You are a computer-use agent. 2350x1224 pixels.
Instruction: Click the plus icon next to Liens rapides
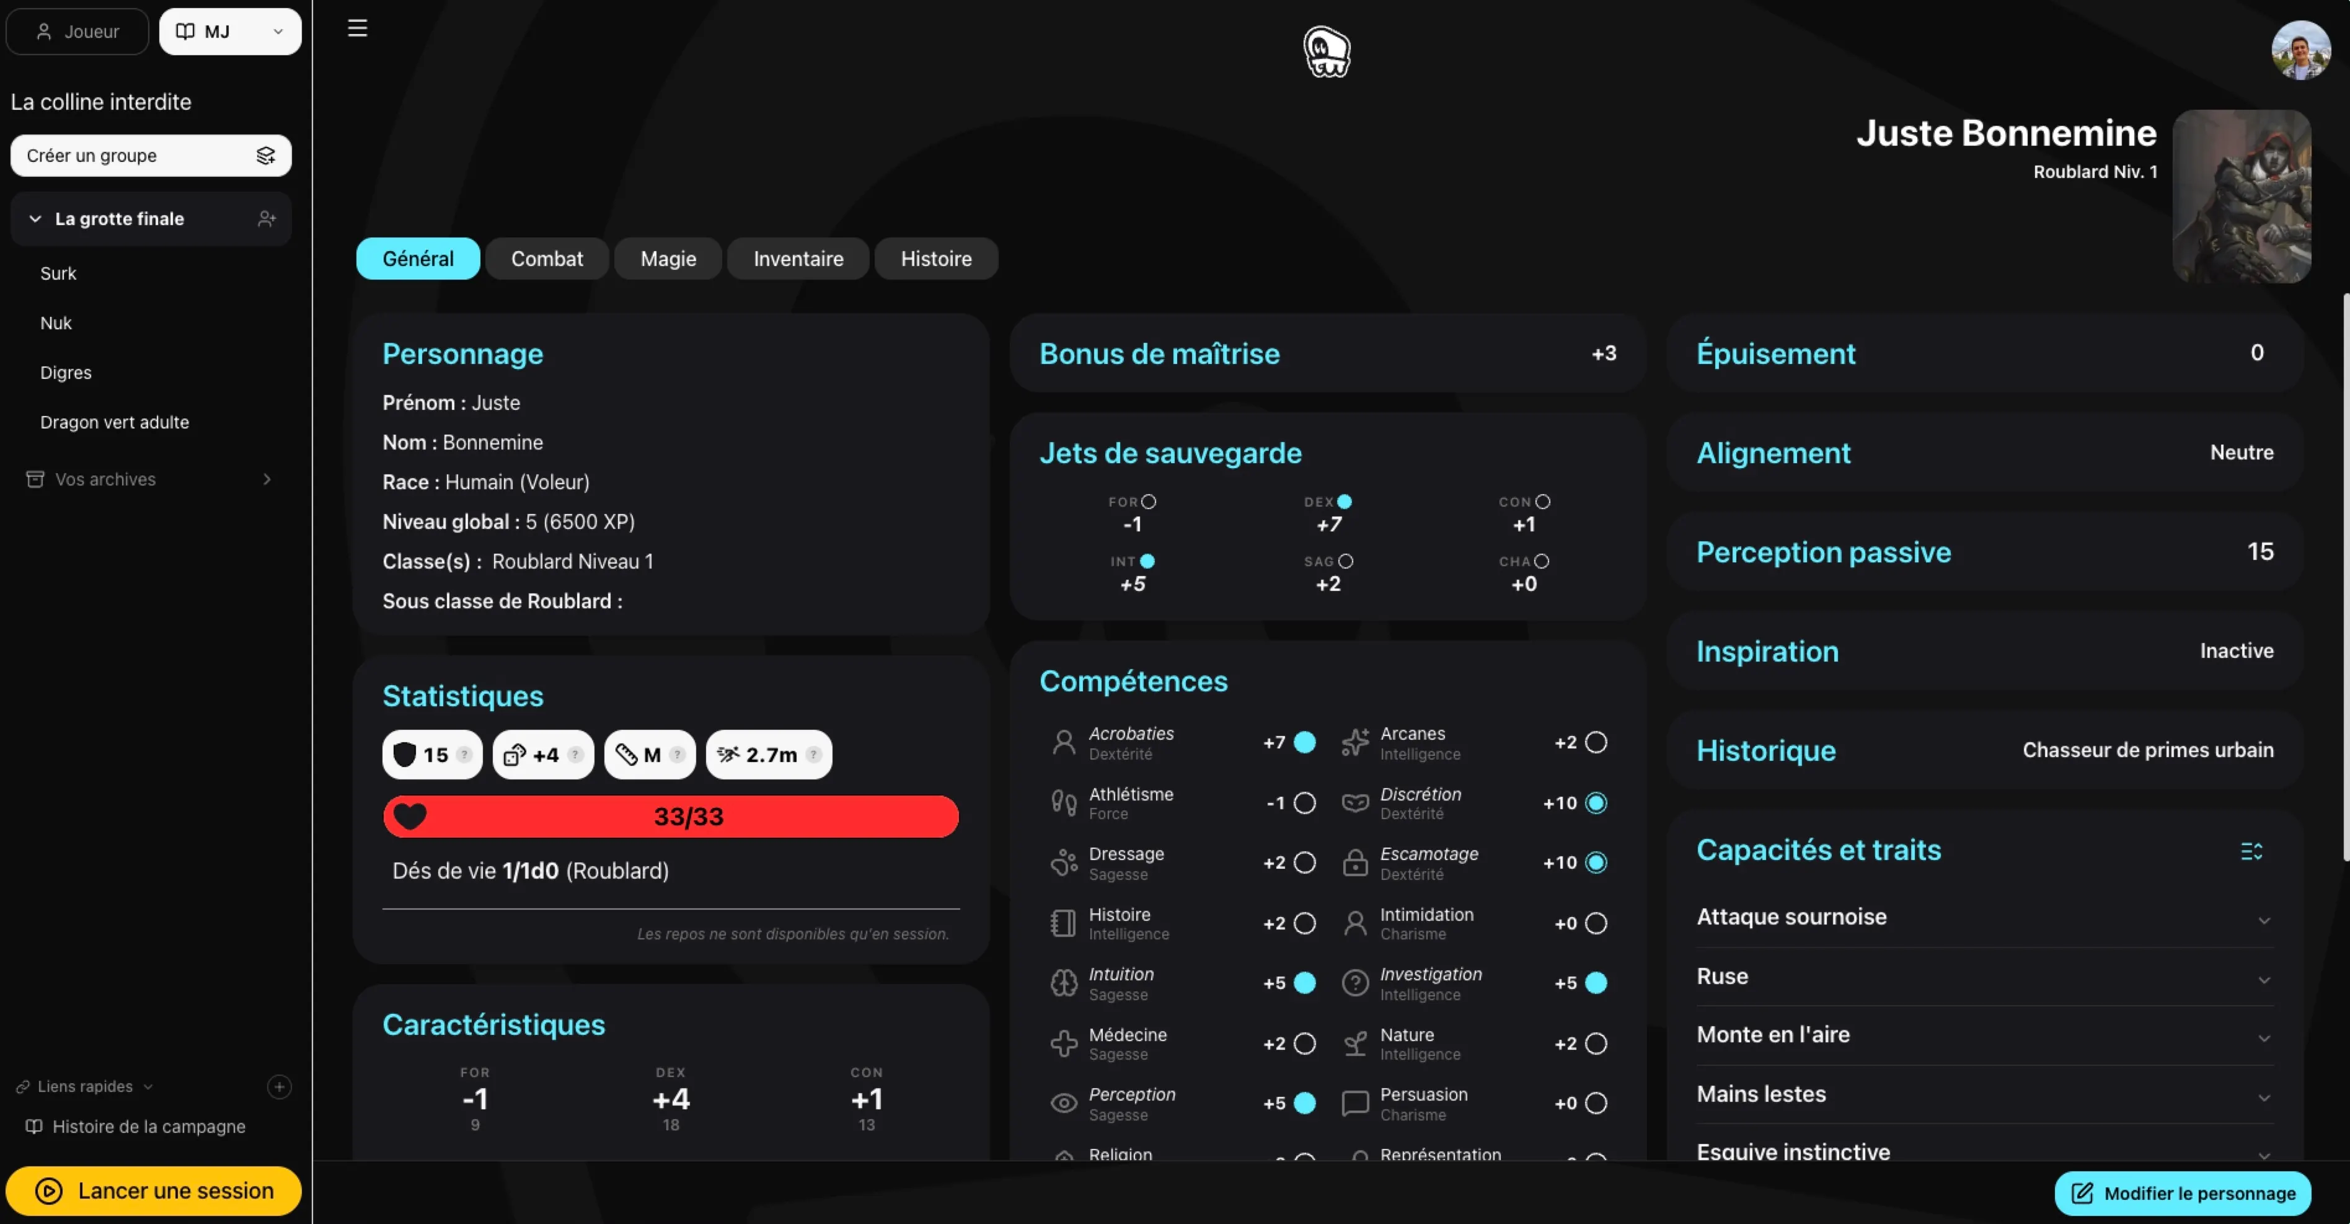pyautogui.click(x=279, y=1086)
